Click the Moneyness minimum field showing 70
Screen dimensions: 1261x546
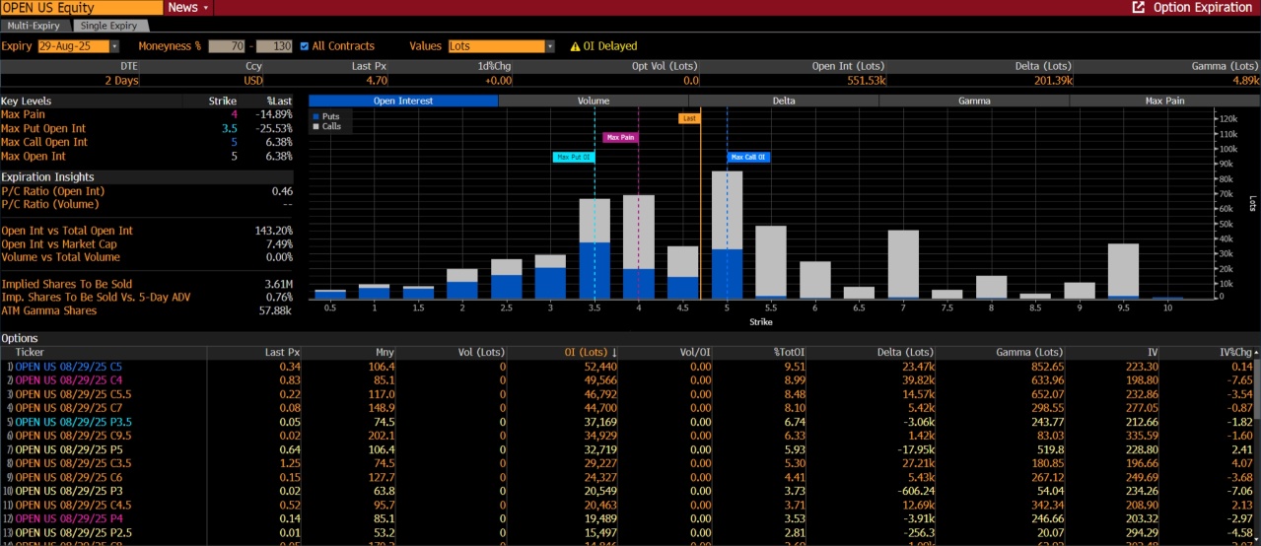(x=226, y=46)
